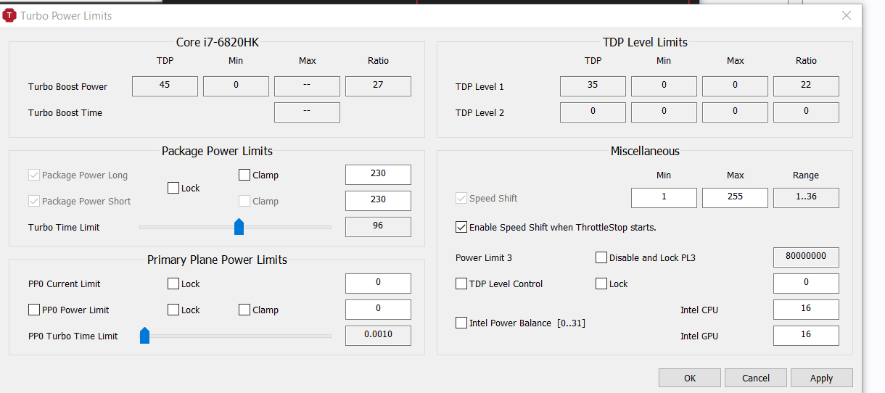Click the Turbo Boost Time label
The height and width of the screenshot is (393, 885).
point(65,113)
